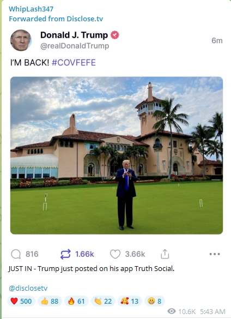Click the share upload icon
The height and width of the screenshot is (319, 231).
point(165,254)
